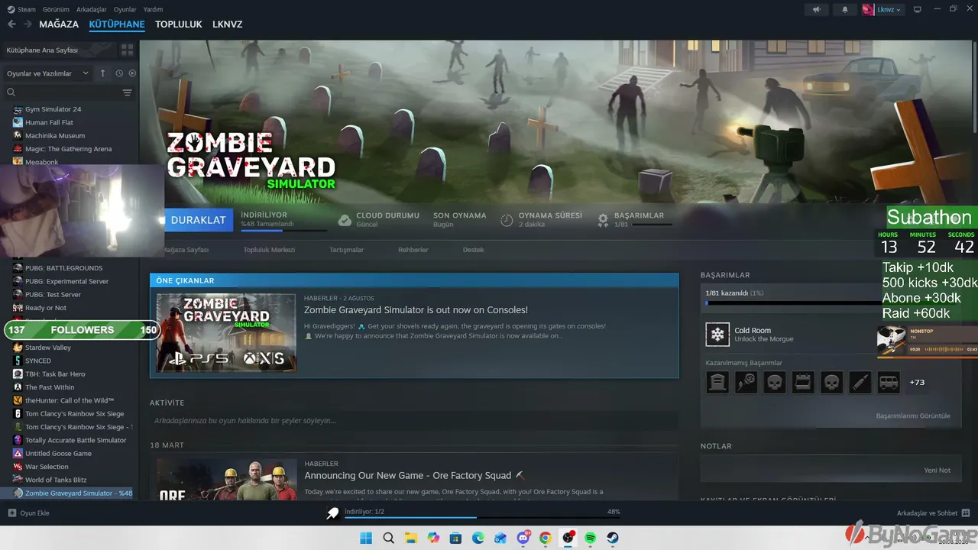Open Google Chrome from the taskbar
978x550 pixels.
pos(546,538)
